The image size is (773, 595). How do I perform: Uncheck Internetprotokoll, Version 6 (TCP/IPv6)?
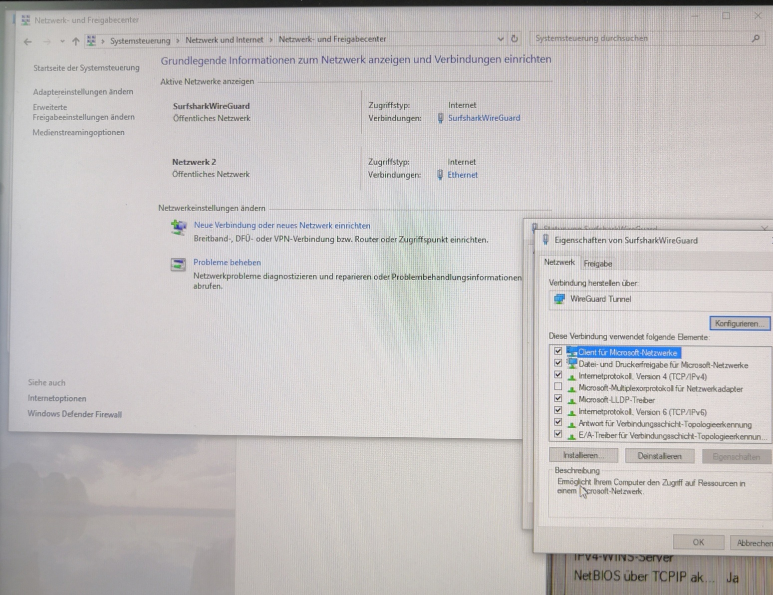point(558,411)
